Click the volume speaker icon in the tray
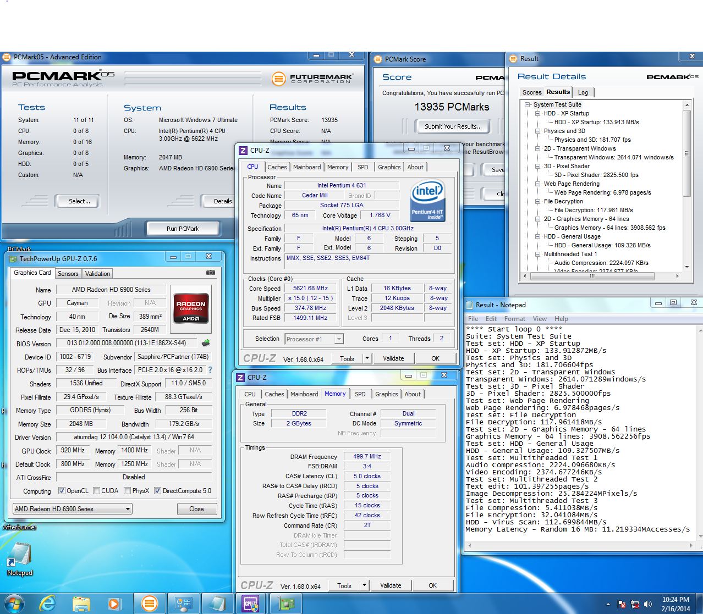This screenshot has width=703, height=614. (648, 605)
